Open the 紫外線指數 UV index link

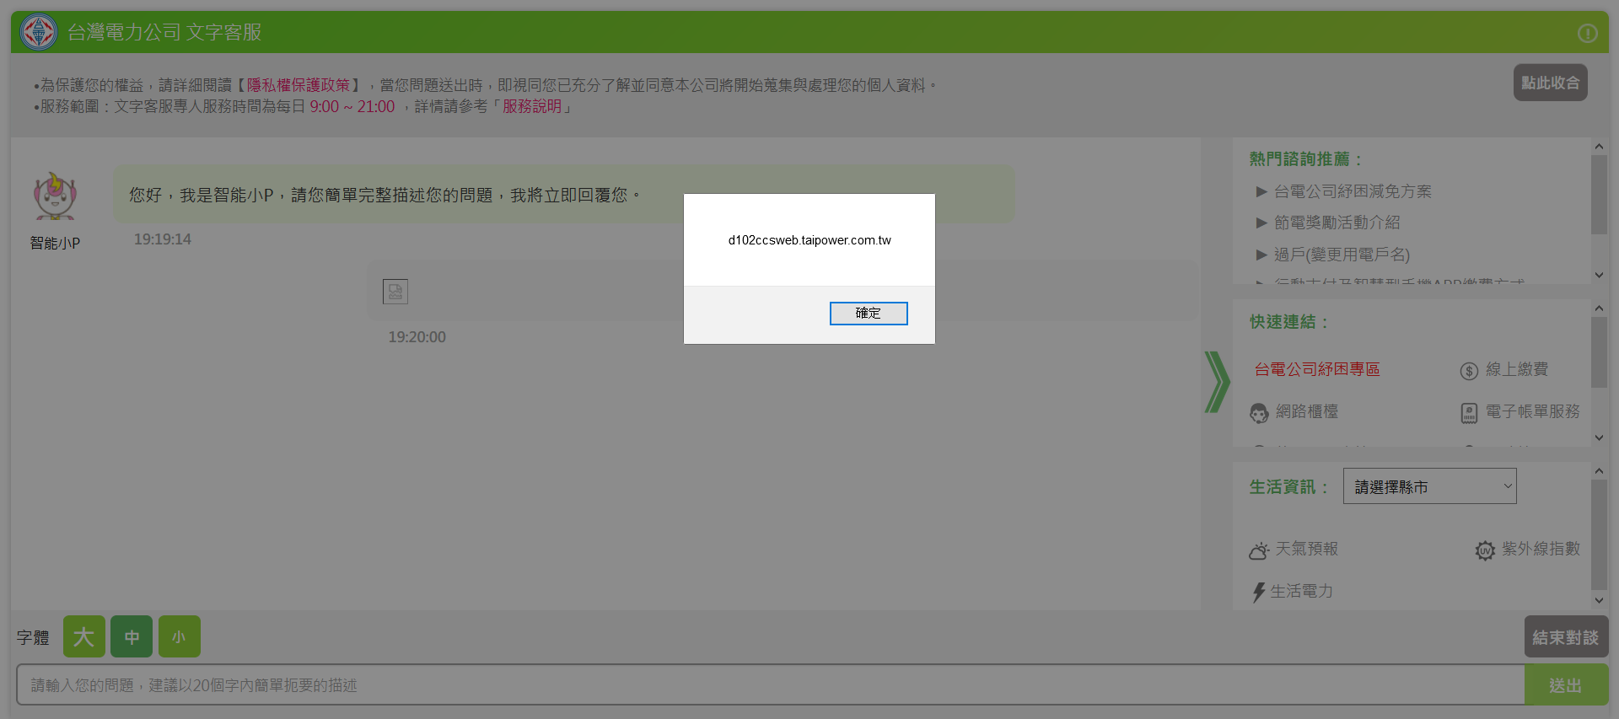(x=1541, y=549)
